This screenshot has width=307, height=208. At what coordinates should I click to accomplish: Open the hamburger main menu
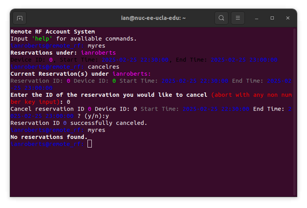(238, 18)
